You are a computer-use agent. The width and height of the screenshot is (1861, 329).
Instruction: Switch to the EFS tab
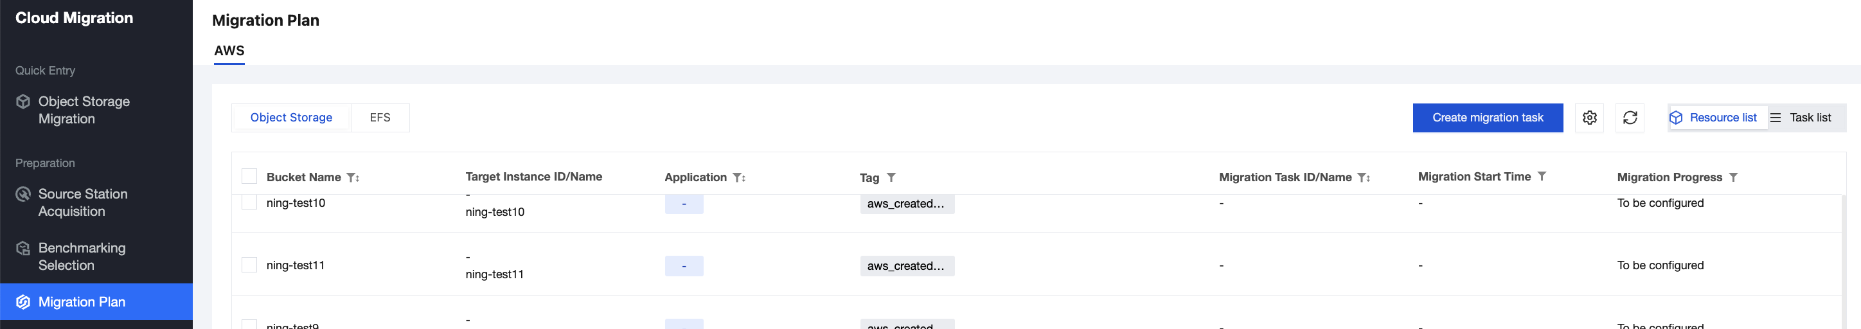379,118
